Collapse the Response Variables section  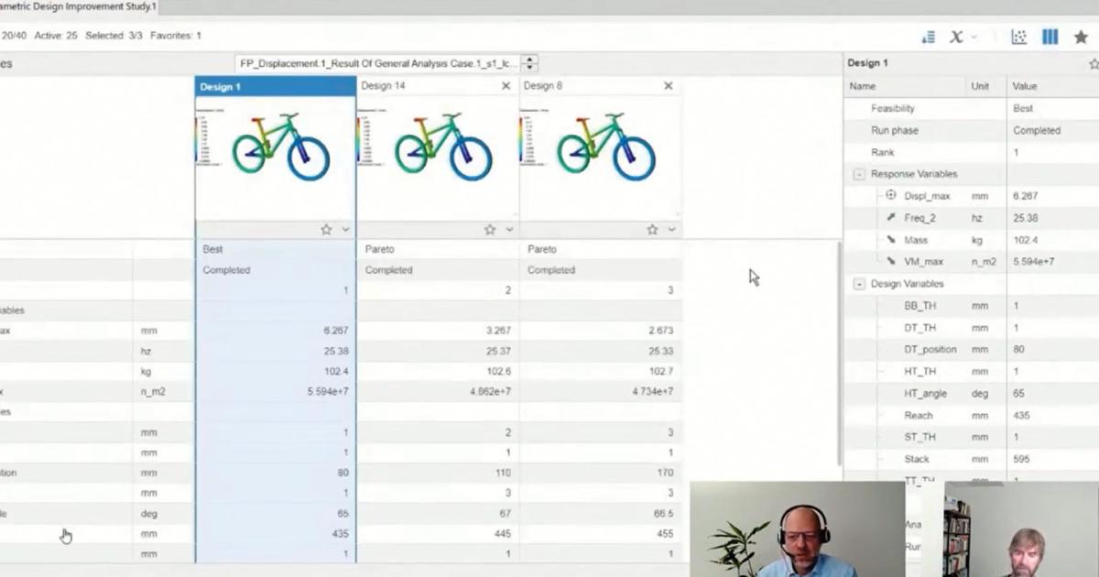coord(859,173)
